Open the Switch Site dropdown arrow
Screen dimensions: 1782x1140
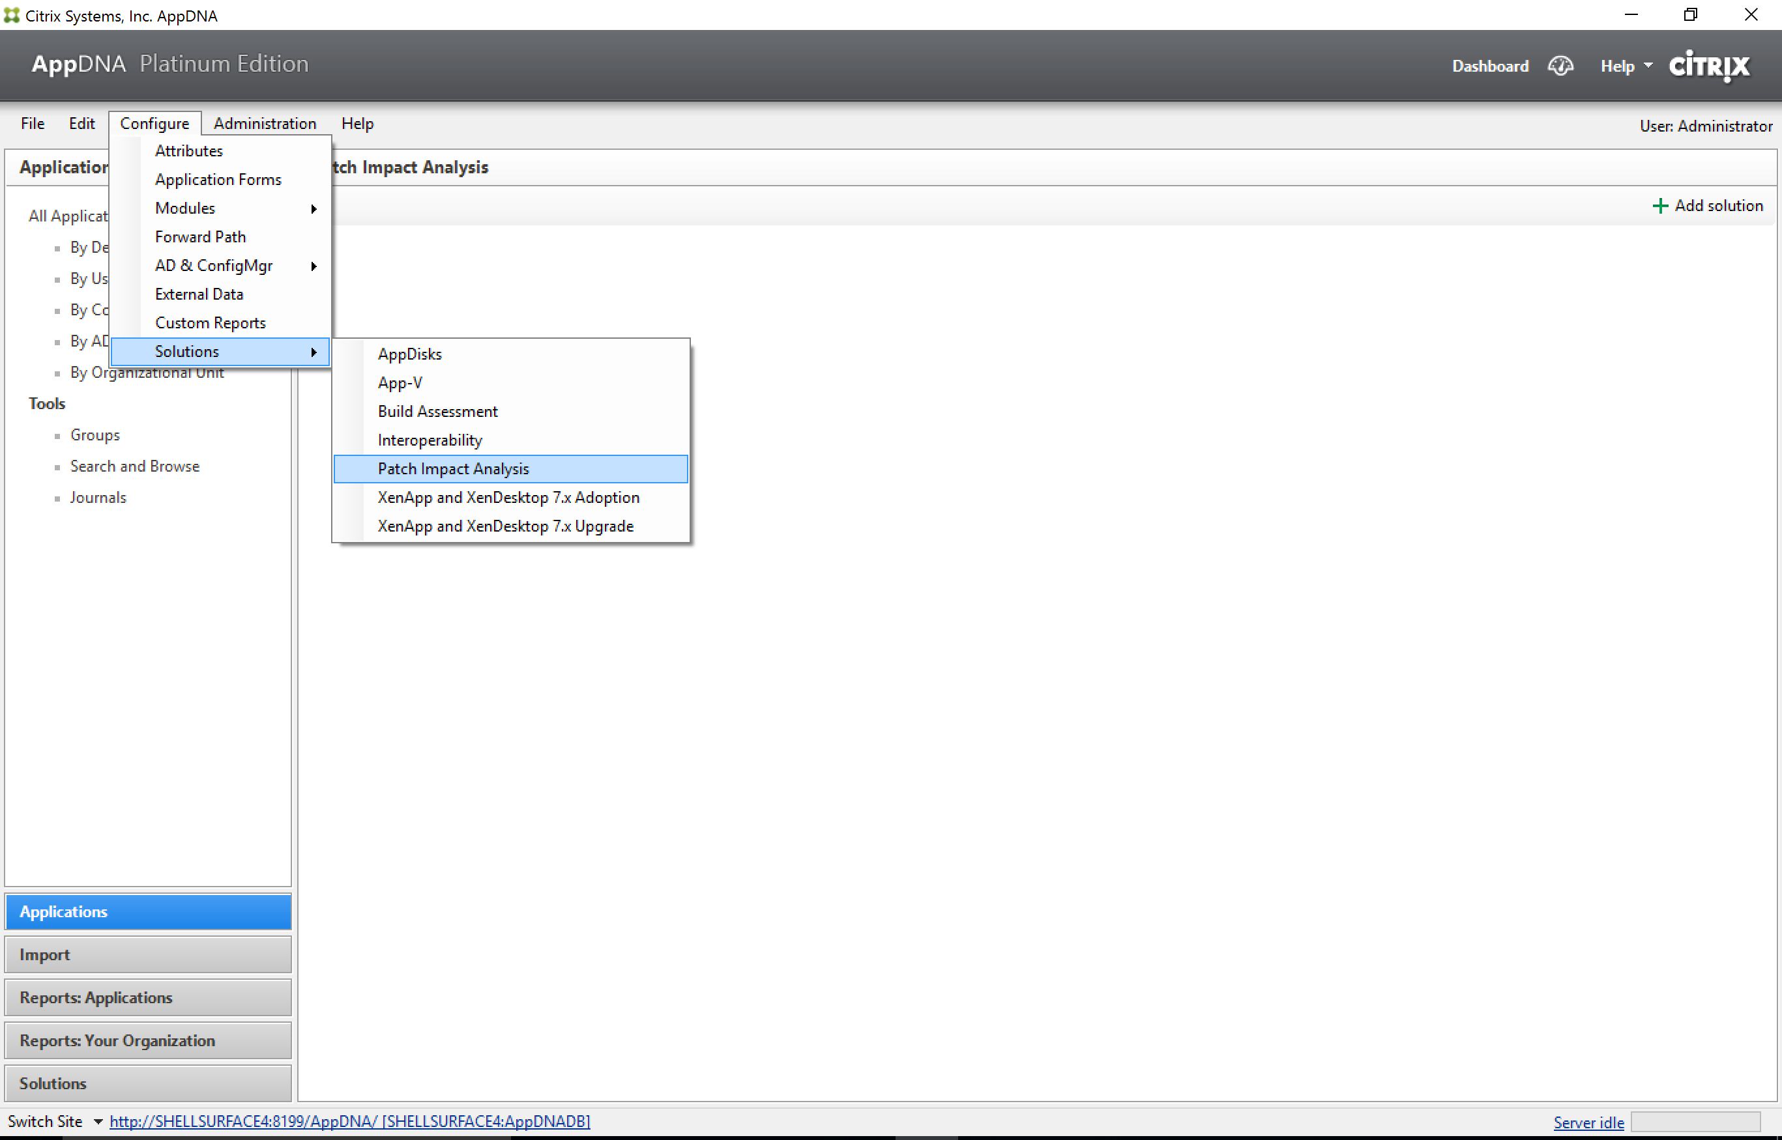98,1122
